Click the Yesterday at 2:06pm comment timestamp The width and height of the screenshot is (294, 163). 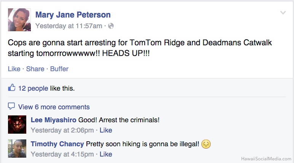pos(62,130)
